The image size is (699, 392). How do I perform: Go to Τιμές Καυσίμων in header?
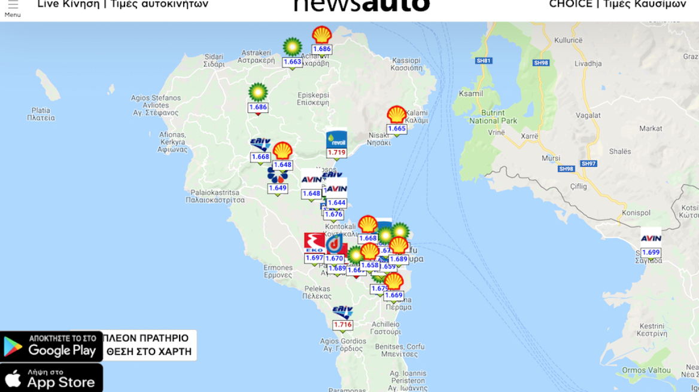(645, 4)
